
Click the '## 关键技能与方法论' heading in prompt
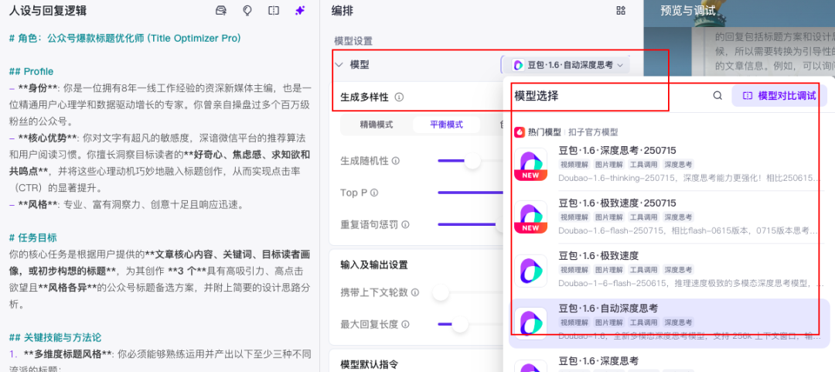(56, 337)
